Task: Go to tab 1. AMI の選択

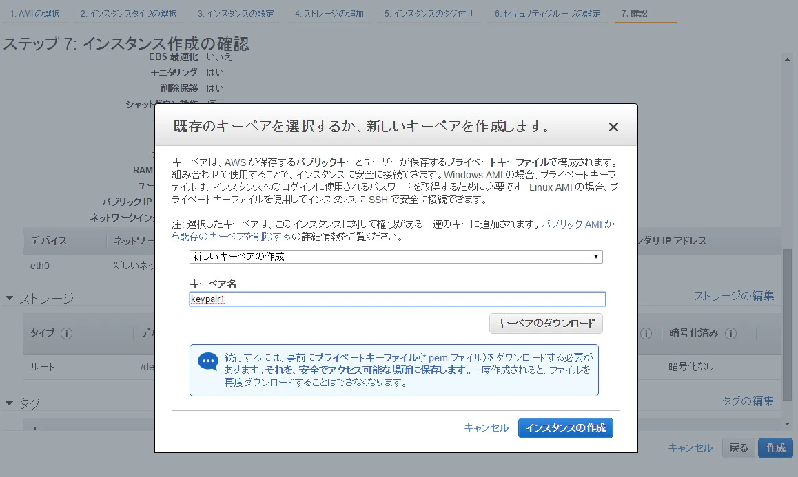Action: (34, 14)
